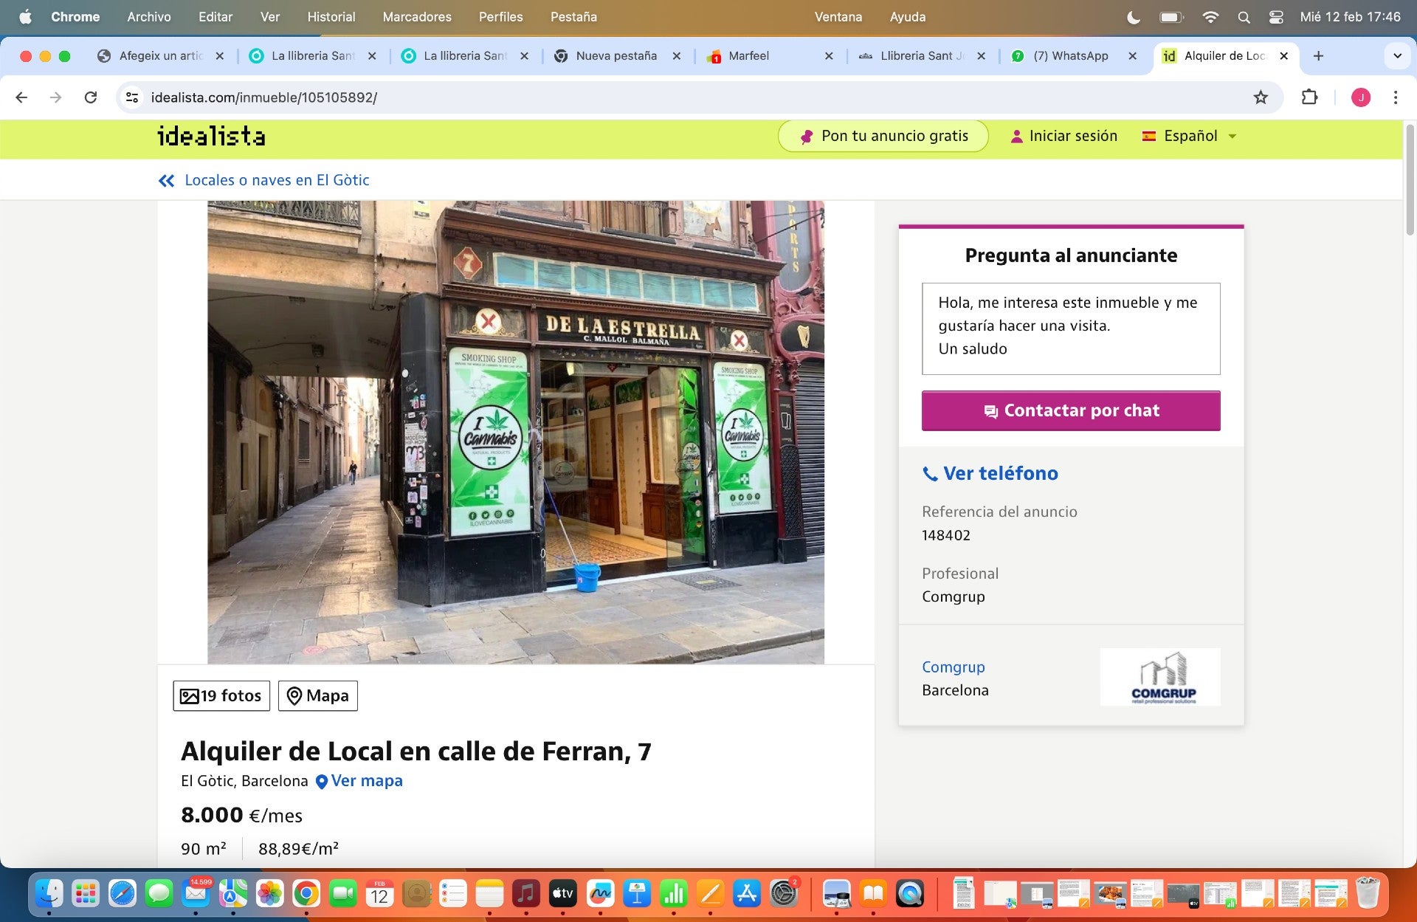Open Finder from the Dock
1417x922 pixels.
pyautogui.click(x=49, y=894)
